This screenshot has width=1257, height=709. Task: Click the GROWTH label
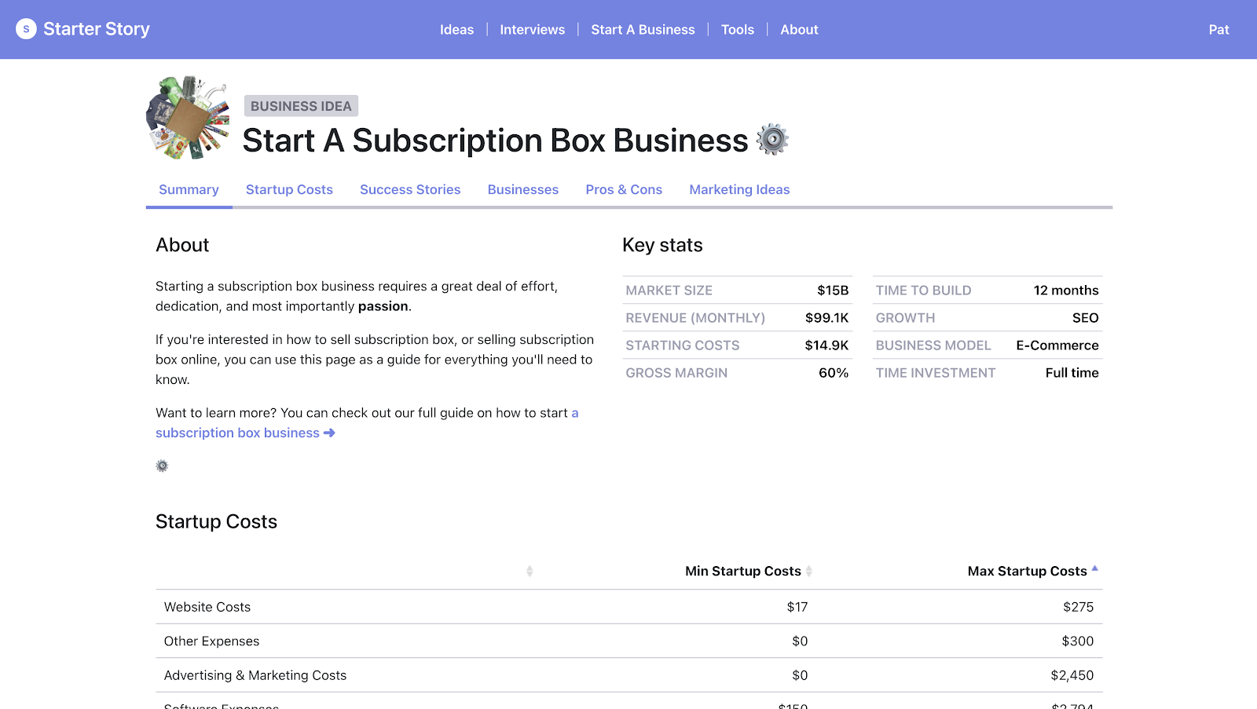pos(906,317)
